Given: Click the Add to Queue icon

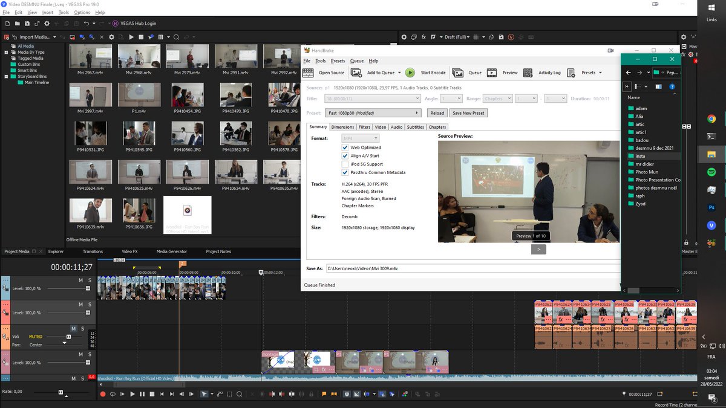Looking at the screenshot, I should [356, 73].
